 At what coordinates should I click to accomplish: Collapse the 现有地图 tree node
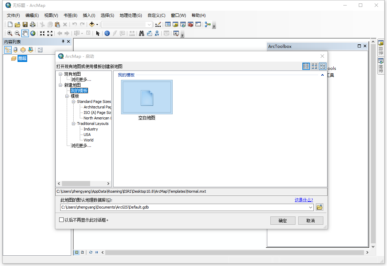point(60,74)
